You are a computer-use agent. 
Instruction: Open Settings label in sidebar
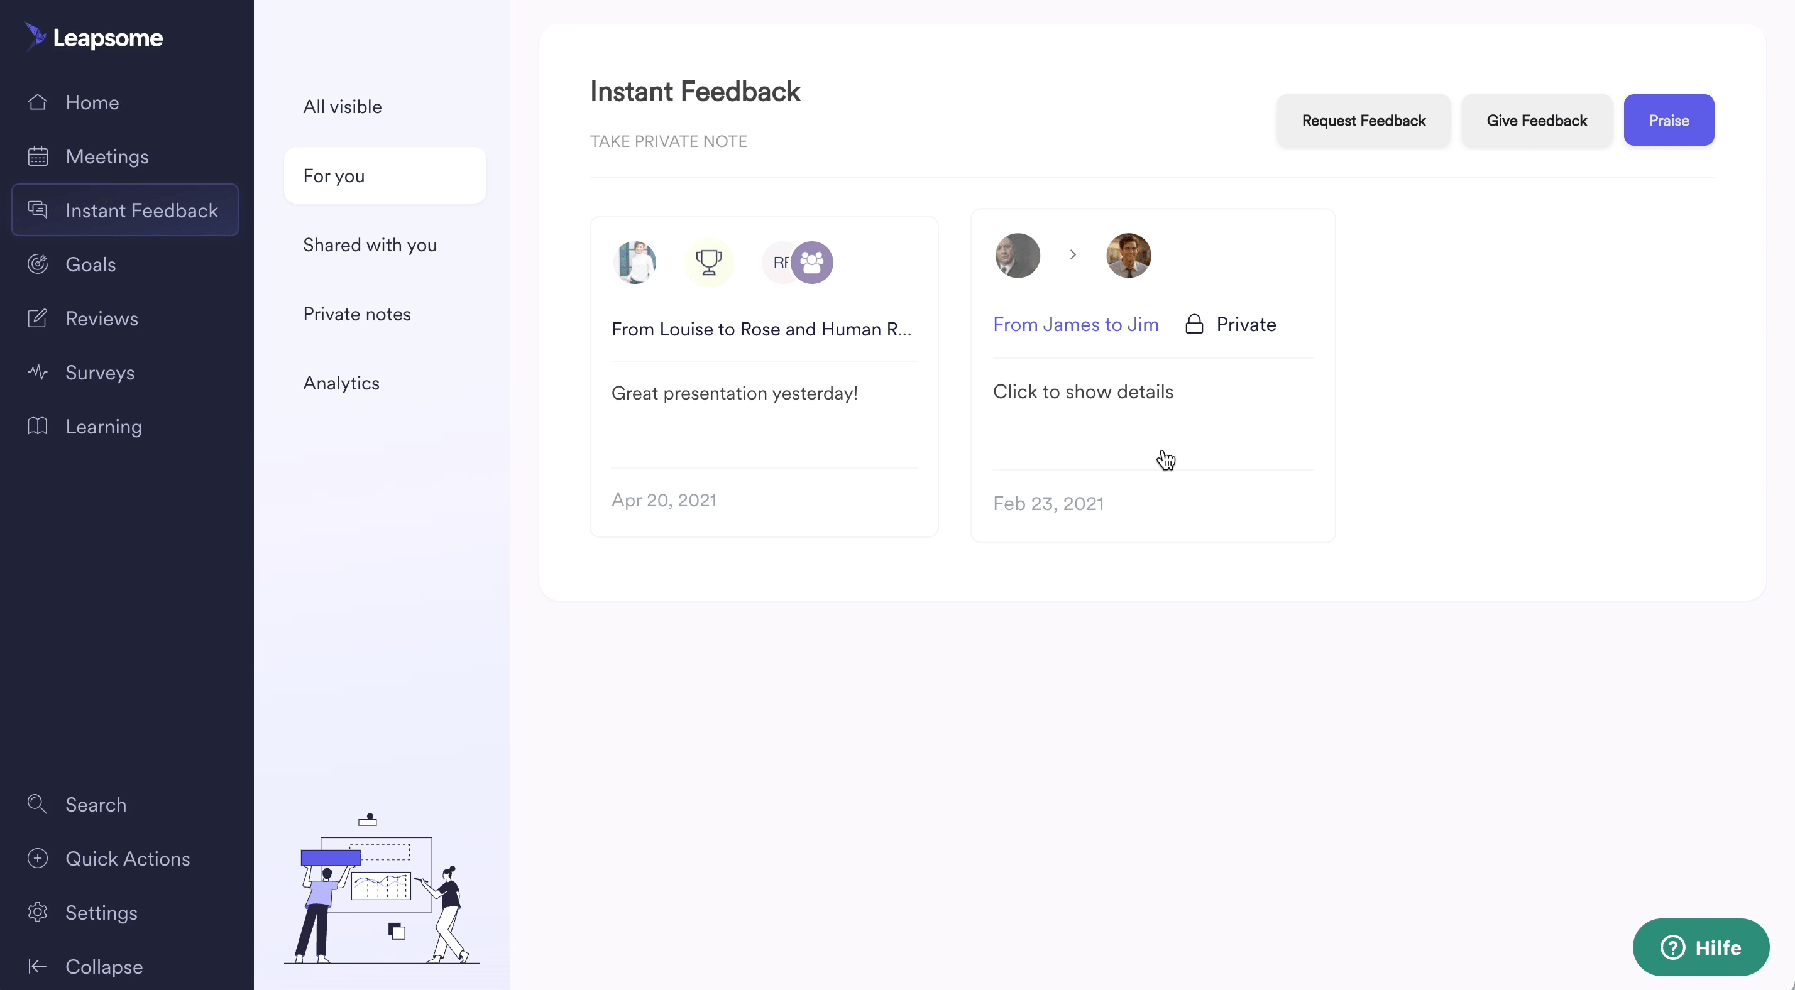(101, 912)
